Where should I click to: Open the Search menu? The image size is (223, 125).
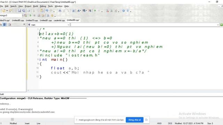click(x=13, y=6)
